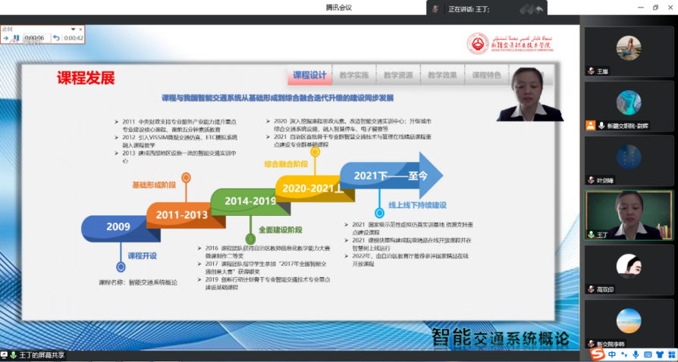Select the 教学实施 tab on slide
Image resolution: width=678 pixels, height=362 pixels.
353,75
